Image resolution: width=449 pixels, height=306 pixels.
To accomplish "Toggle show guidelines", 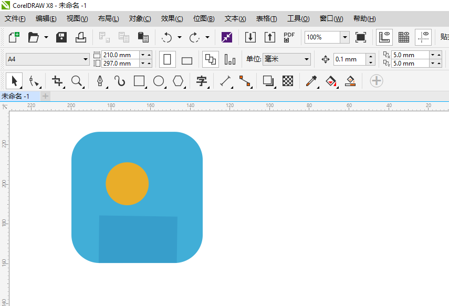I will coord(423,37).
